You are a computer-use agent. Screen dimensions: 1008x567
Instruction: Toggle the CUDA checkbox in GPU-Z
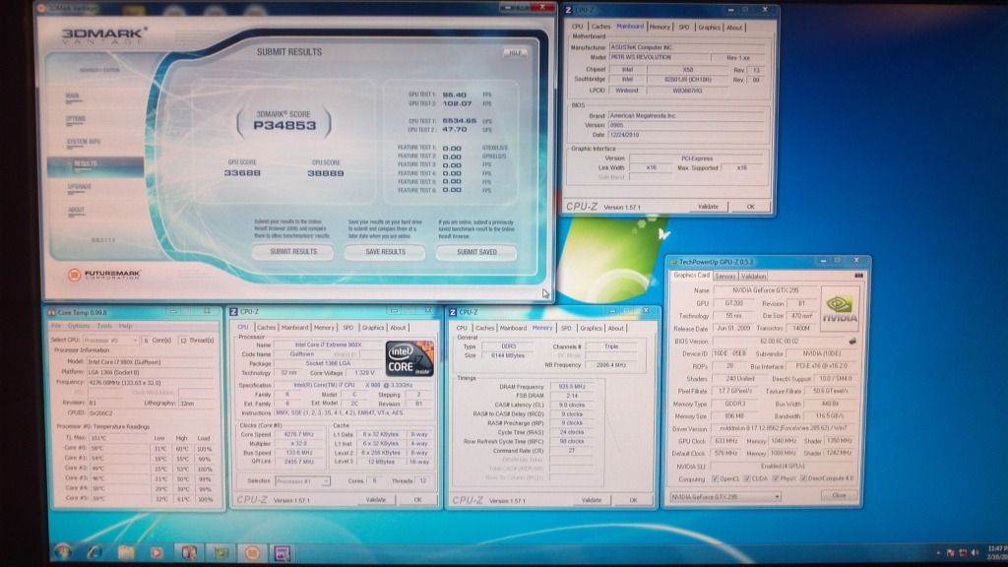click(747, 479)
